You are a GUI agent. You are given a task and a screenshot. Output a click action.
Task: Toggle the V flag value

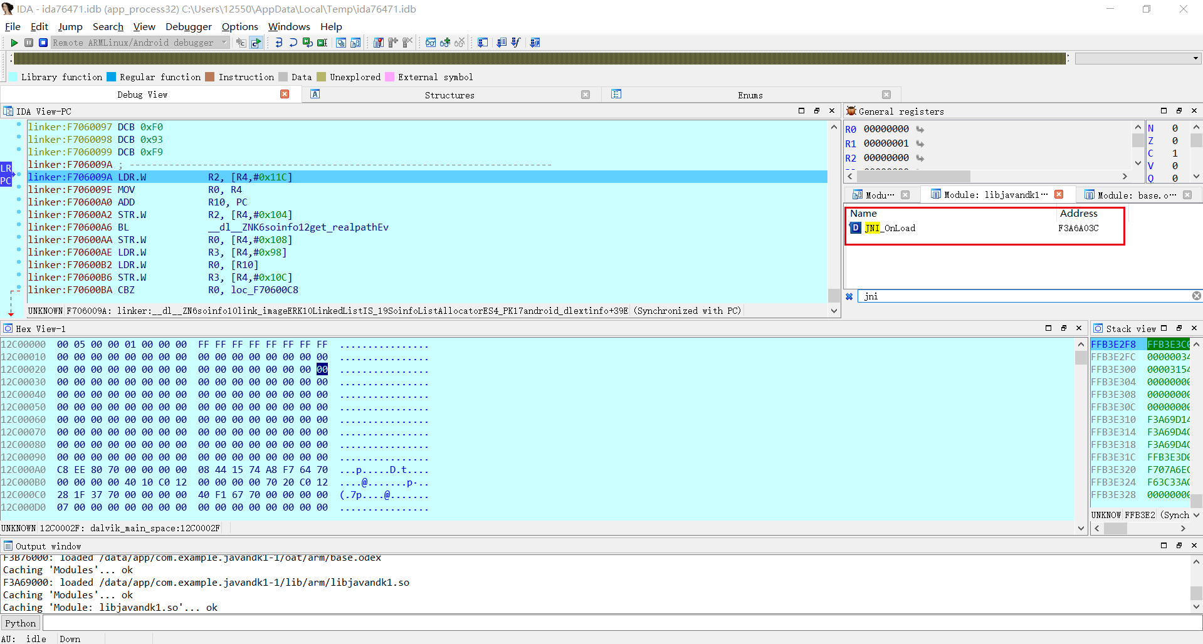tap(1175, 166)
